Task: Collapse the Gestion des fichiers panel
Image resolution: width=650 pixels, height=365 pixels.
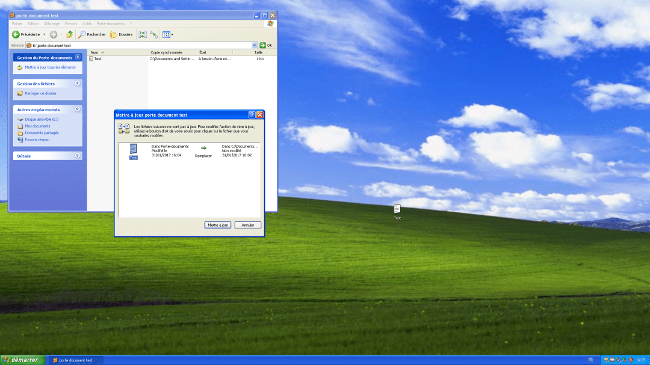Action: 77,84
